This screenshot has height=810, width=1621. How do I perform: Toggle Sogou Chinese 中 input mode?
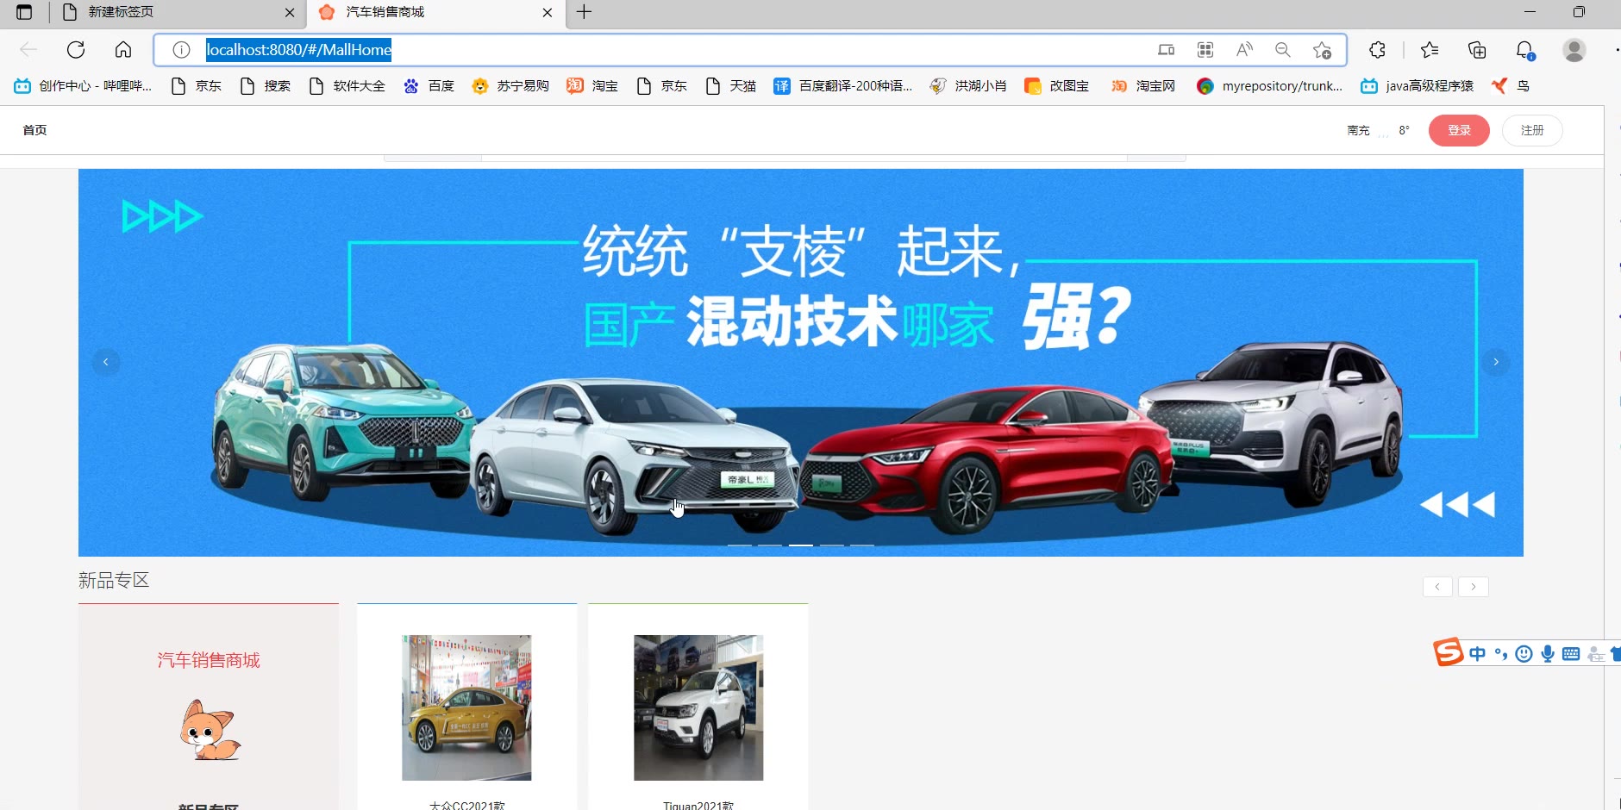pyautogui.click(x=1477, y=654)
